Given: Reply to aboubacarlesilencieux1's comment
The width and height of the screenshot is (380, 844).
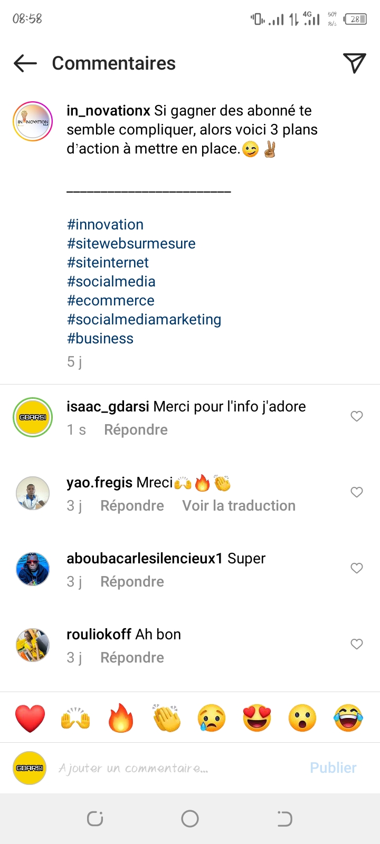Looking at the screenshot, I should click(x=132, y=582).
